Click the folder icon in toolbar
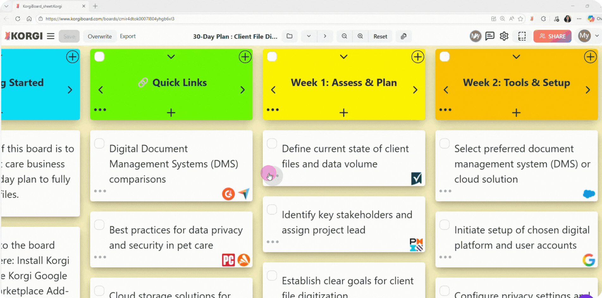 click(289, 36)
